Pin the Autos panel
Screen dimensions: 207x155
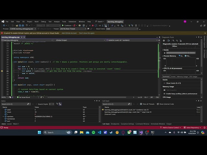pos(97,101)
